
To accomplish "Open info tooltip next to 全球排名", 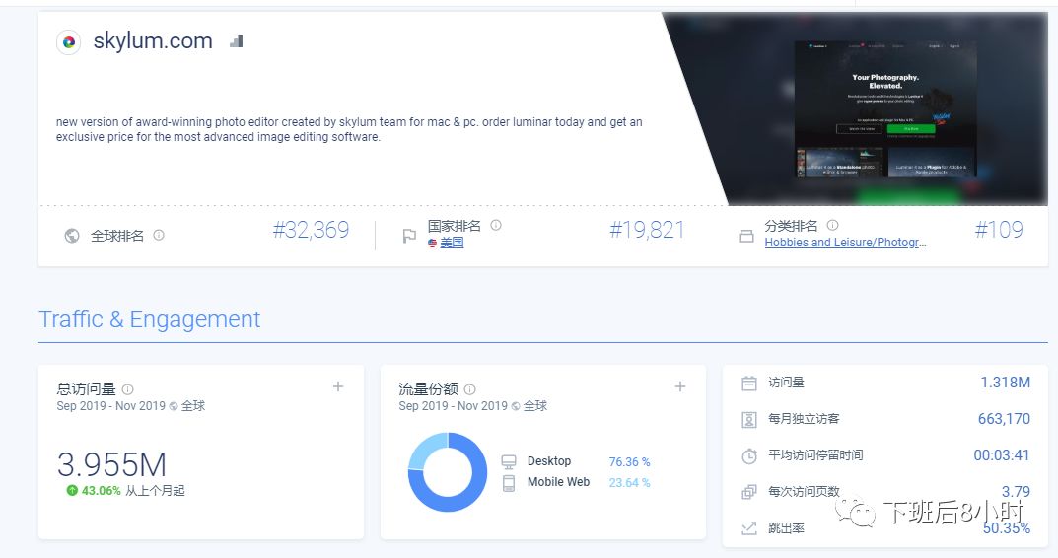I will (x=159, y=235).
